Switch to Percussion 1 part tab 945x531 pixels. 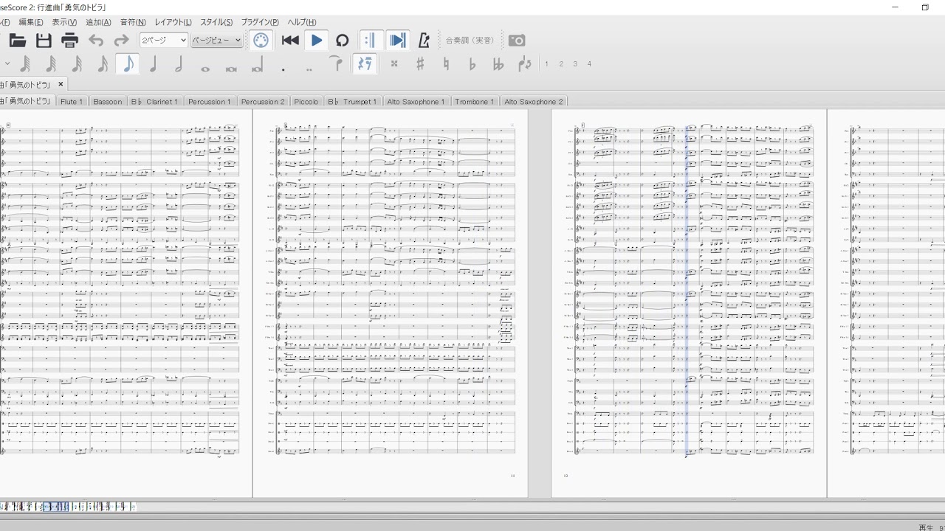210,101
